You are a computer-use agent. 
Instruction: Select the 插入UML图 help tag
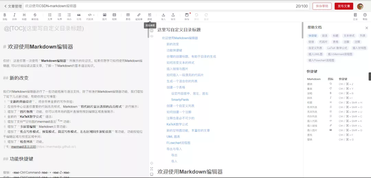coord(315,54)
